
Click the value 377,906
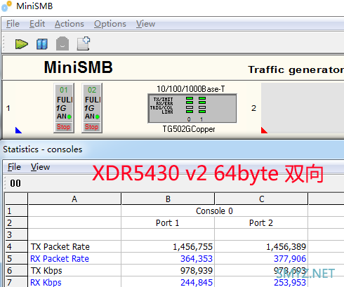290,259
